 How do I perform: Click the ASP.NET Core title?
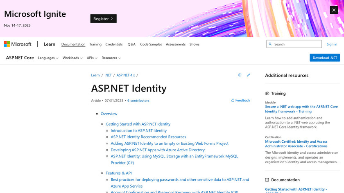pos(20,58)
